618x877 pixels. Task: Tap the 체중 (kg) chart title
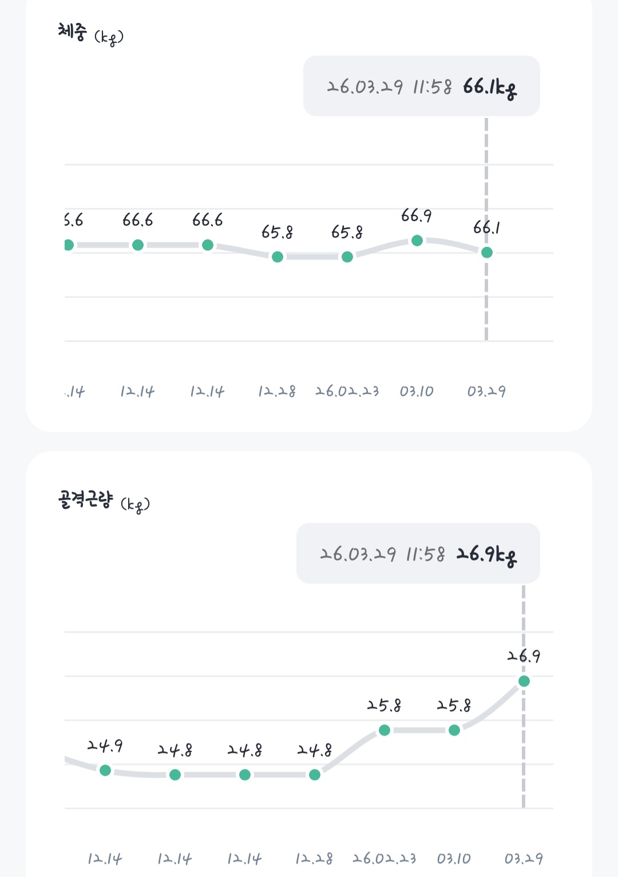tap(90, 33)
